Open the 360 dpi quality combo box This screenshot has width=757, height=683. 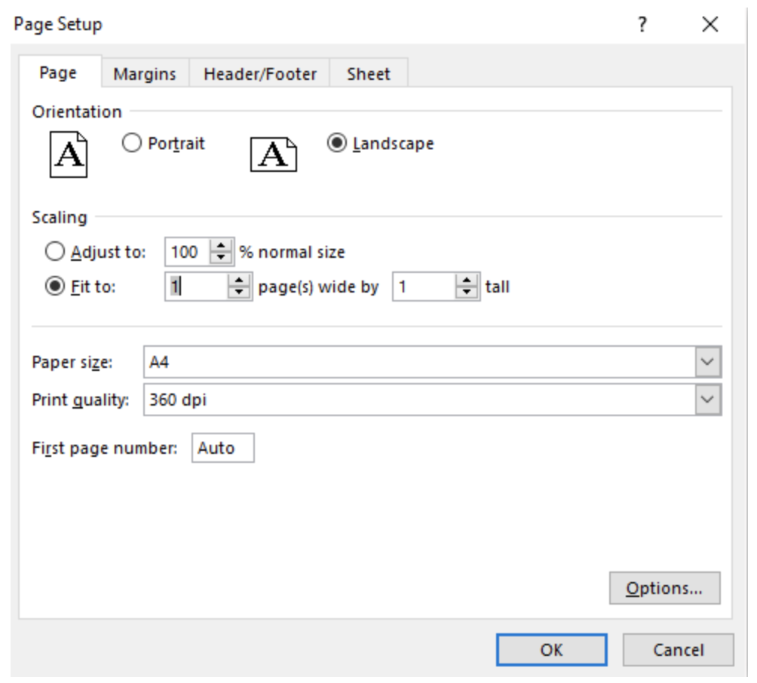click(x=432, y=400)
